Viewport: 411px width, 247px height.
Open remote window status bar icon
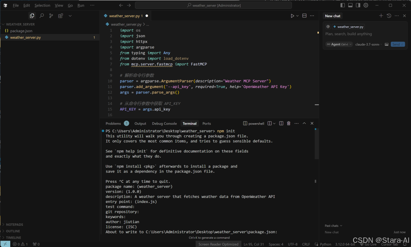coord(5,244)
